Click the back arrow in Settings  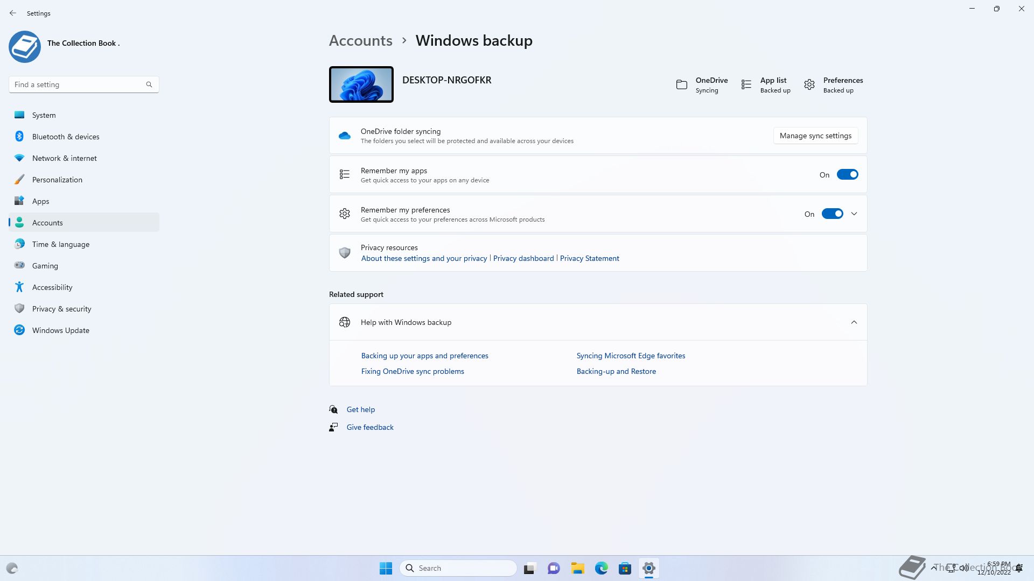click(x=13, y=13)
